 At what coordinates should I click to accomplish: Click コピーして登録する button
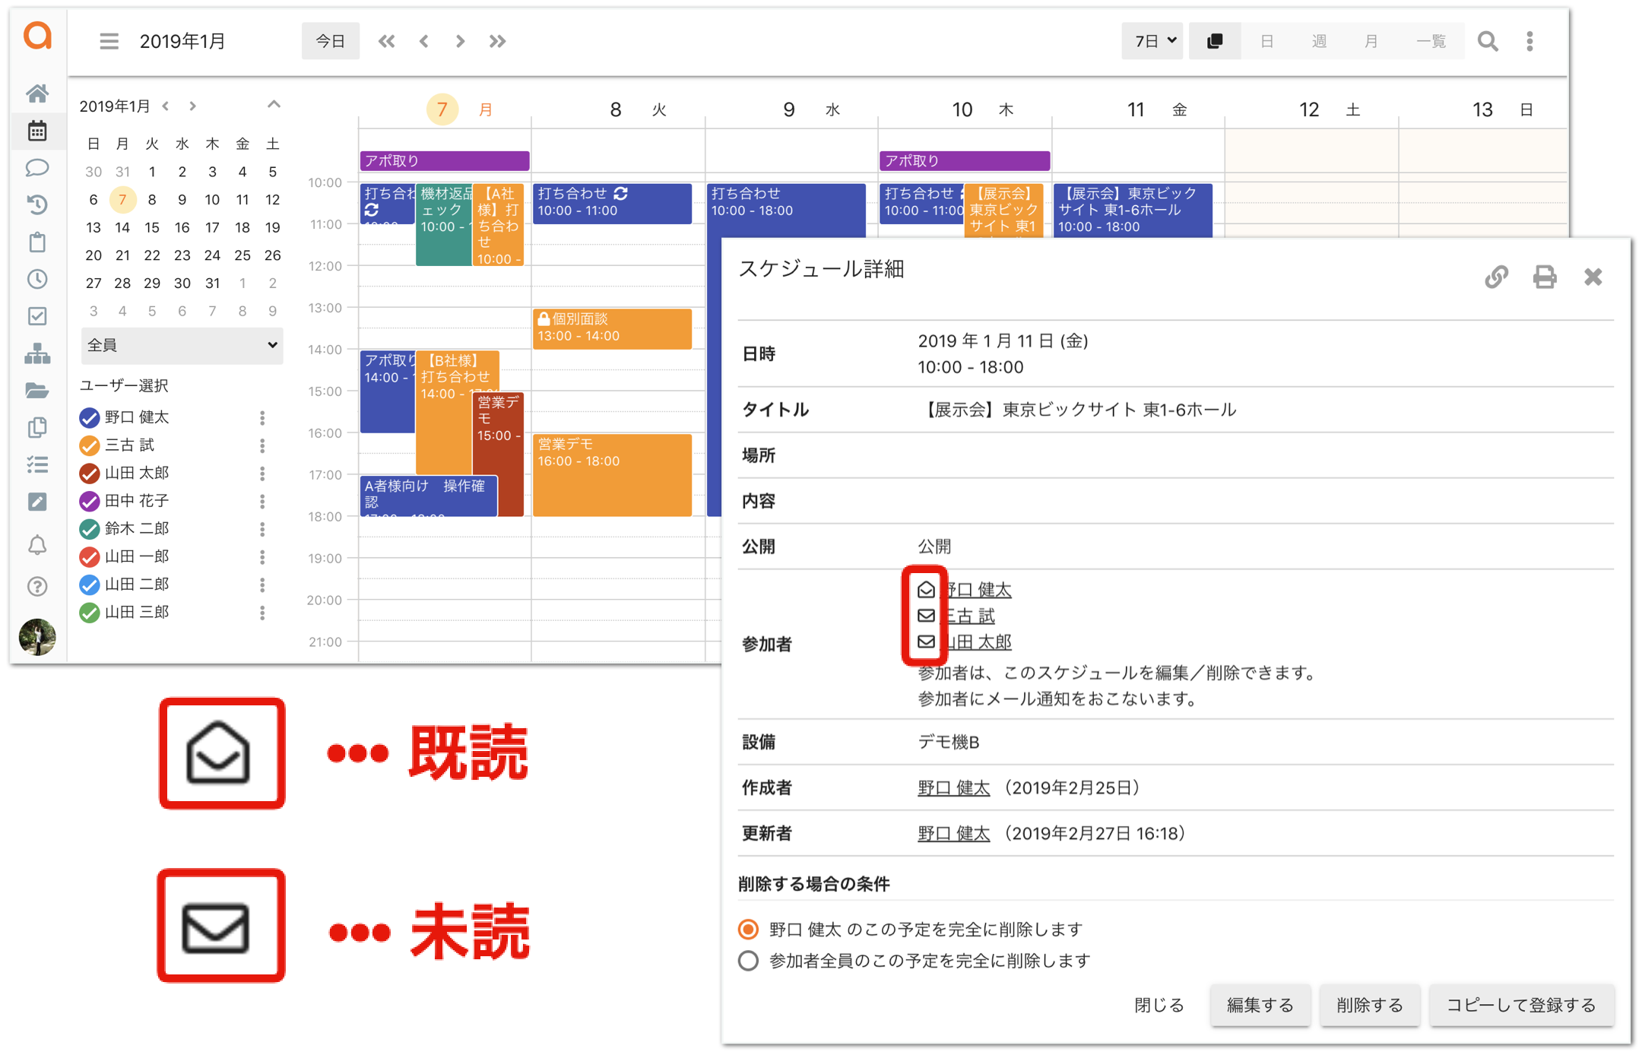tap(1522, 1005)
